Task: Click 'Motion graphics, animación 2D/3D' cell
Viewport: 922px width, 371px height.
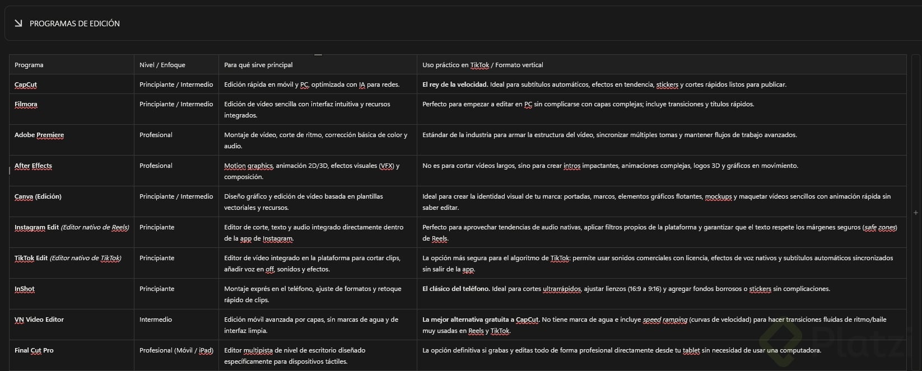Action: pos(318,171)
